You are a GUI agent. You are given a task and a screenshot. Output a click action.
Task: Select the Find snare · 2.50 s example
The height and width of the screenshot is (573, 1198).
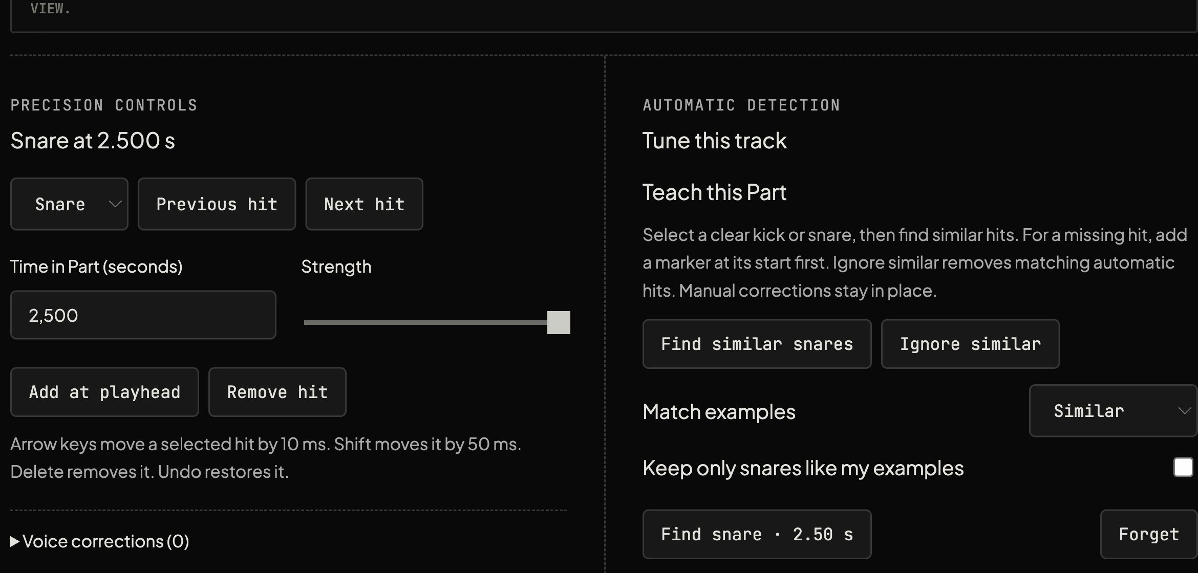[757, 534]
